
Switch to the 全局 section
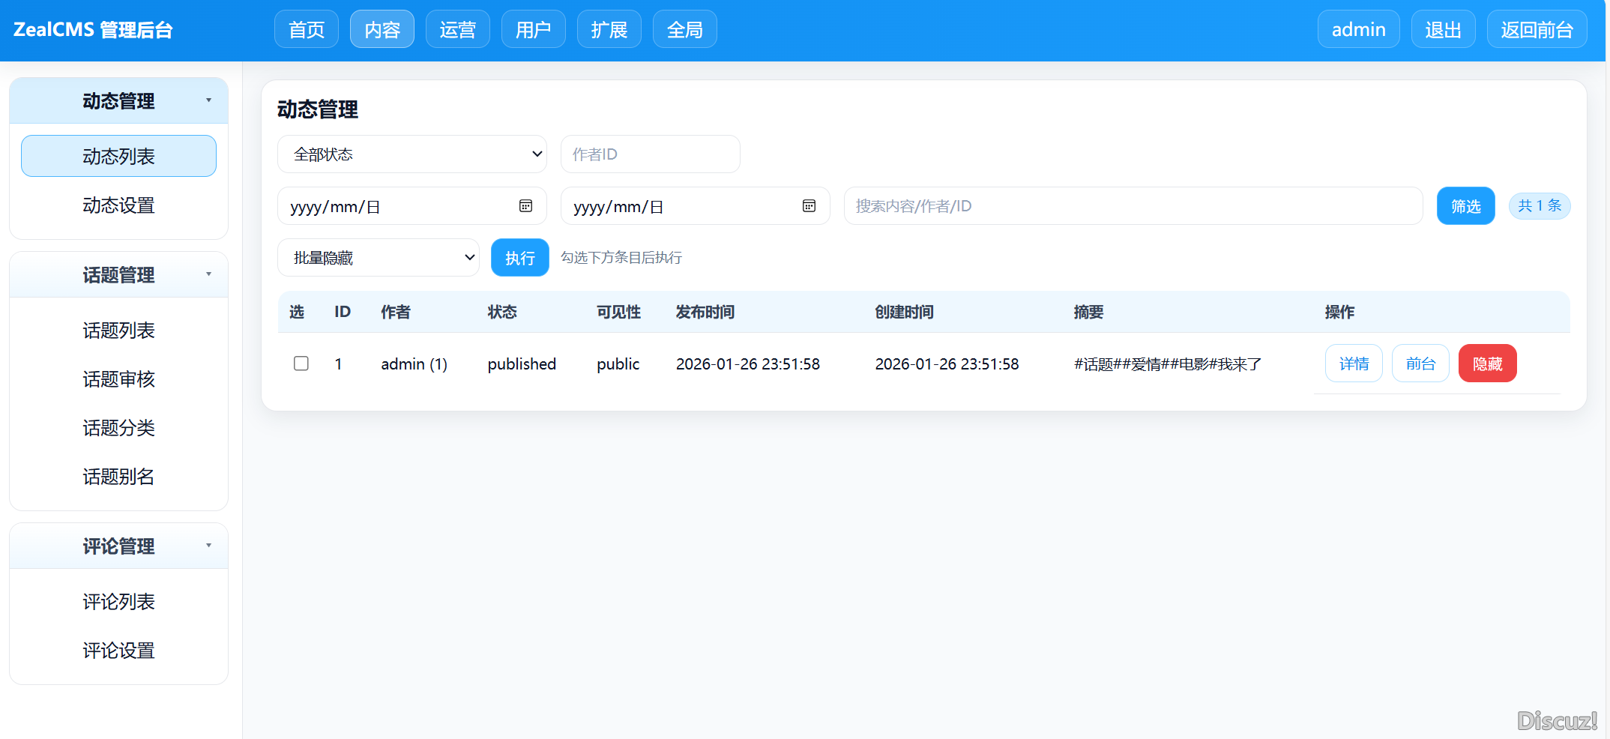684,28
